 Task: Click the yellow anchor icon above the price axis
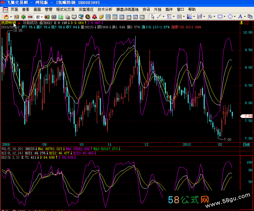pos(242,23)
